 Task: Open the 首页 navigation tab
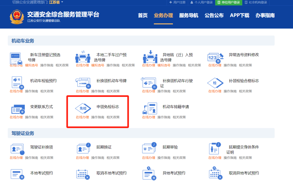[143, 15]
